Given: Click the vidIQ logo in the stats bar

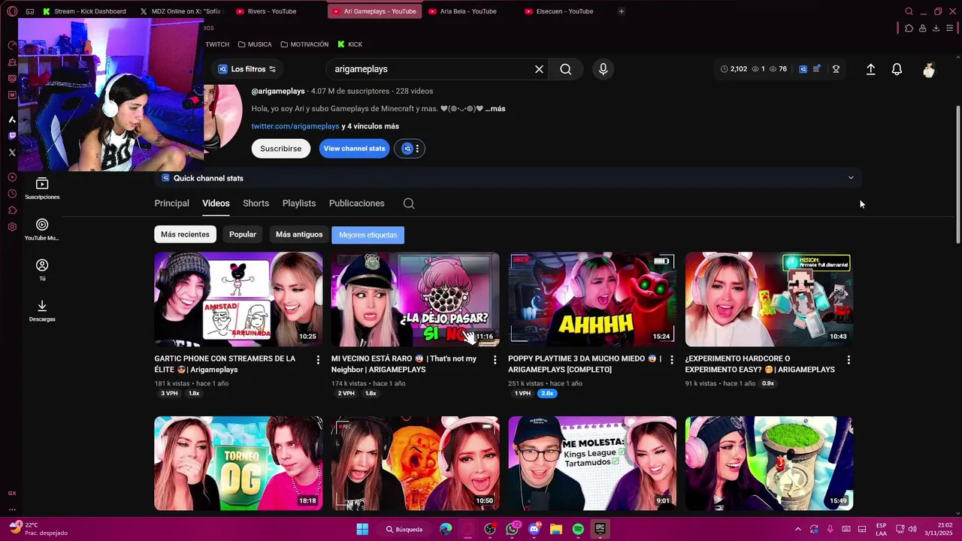Looking at the screenshot, I should click(803, 69).
